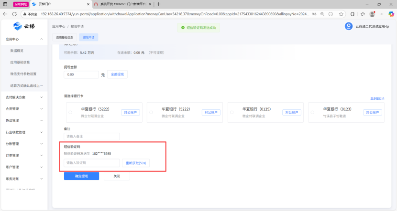Select the first 华夏银行 (5222) radio button
This screenshot has height=211, width=397.
(x=70, y=113)
